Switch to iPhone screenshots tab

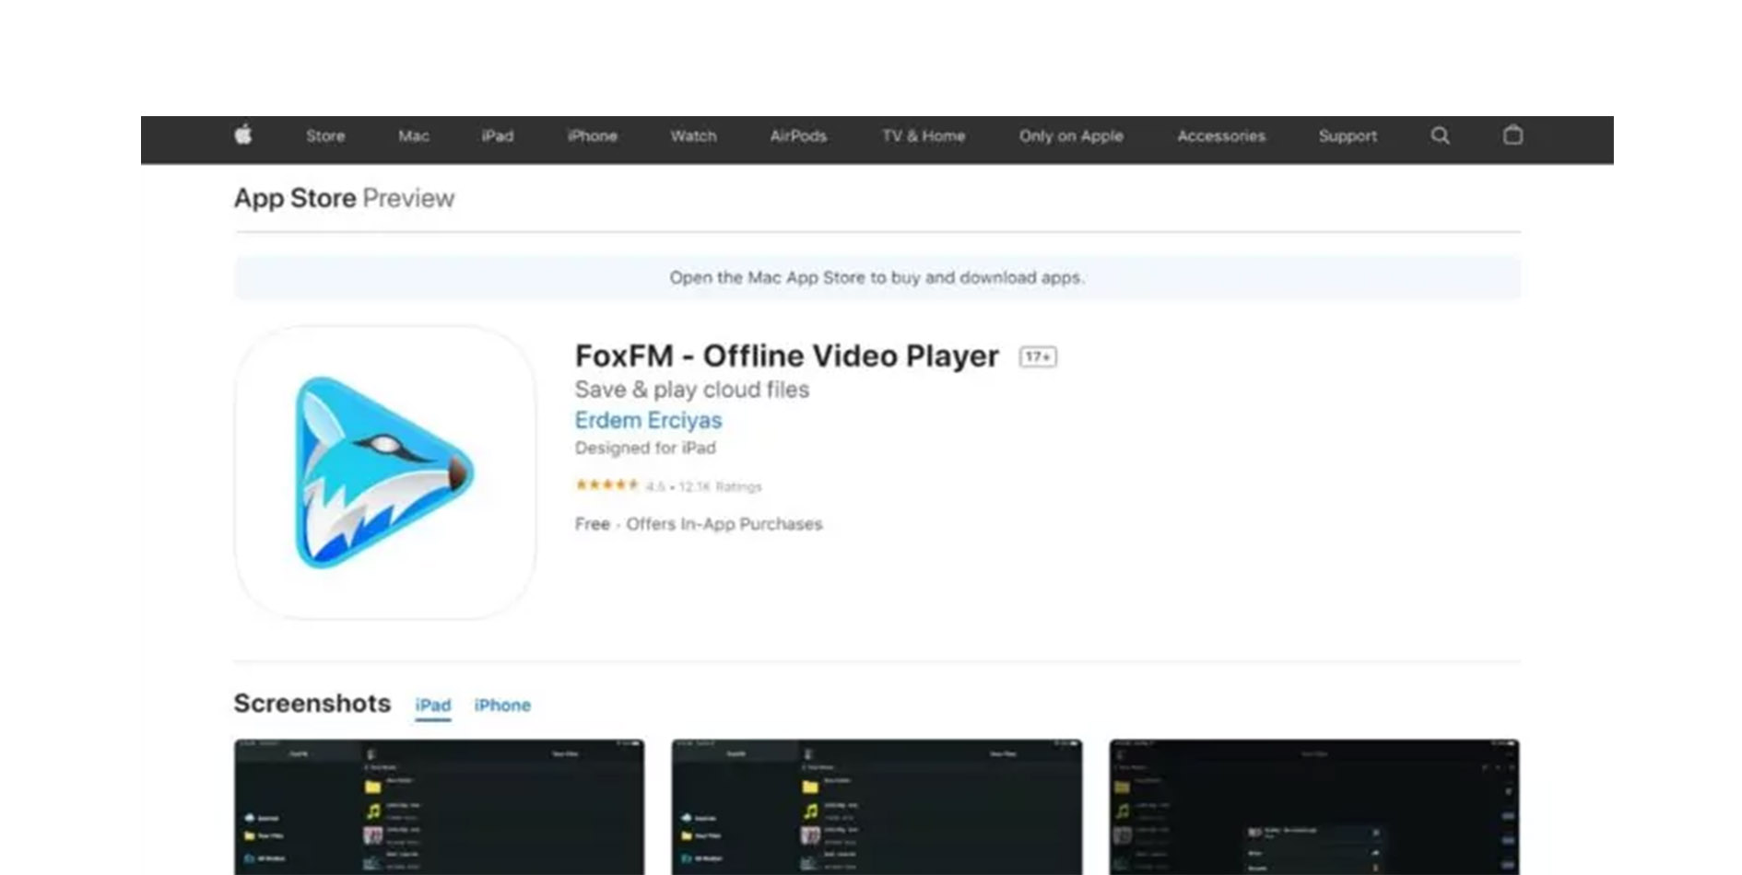click(x=502, y=706)
